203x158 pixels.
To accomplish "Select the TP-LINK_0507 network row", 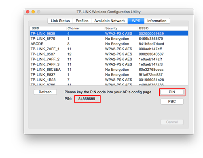I will tap(109, 54).
